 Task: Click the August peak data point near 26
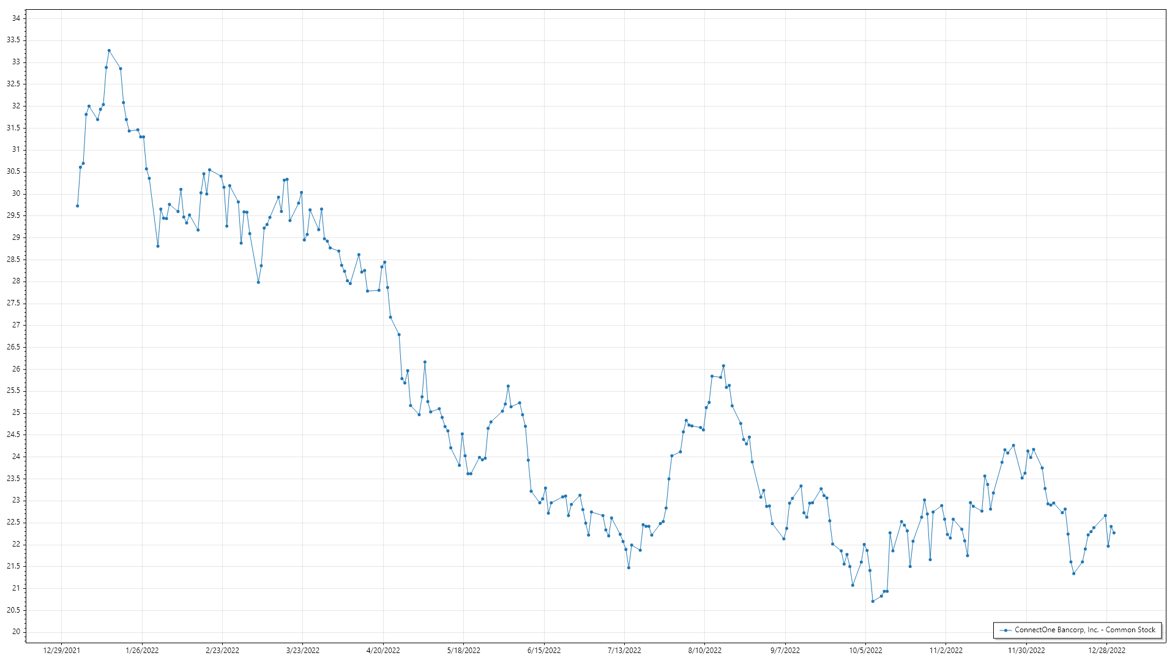pos(723,366)
